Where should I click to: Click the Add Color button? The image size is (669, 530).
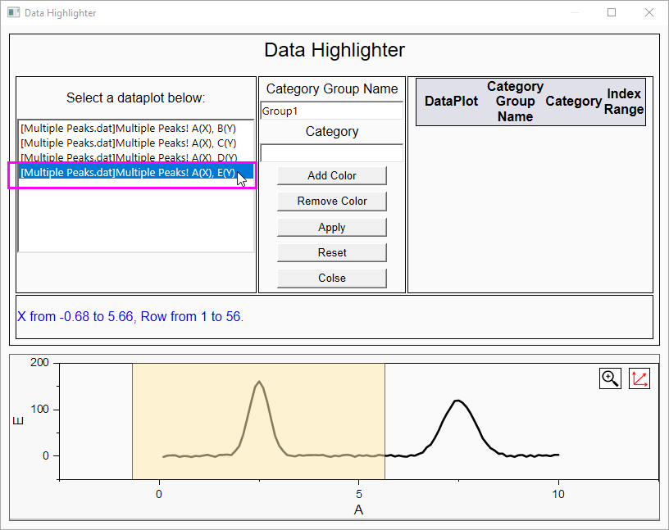331,175
